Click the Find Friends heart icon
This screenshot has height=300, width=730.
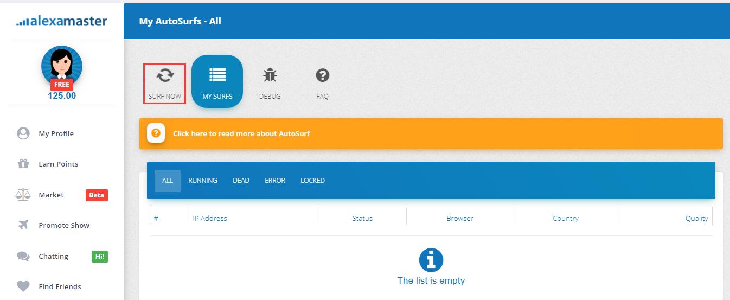pos(23,286)
